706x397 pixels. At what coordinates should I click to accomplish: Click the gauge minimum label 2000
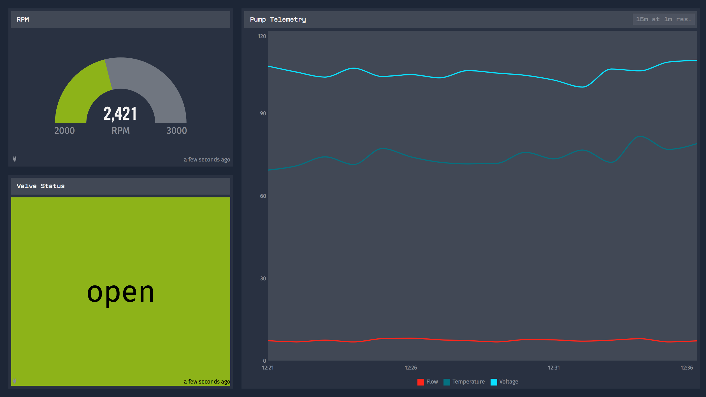click(64, 131)
